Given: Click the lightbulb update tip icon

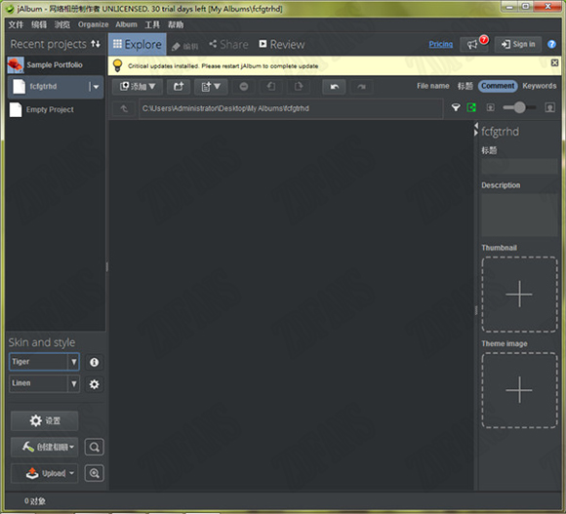Looking at the screenshot, I should click(118, 65).
